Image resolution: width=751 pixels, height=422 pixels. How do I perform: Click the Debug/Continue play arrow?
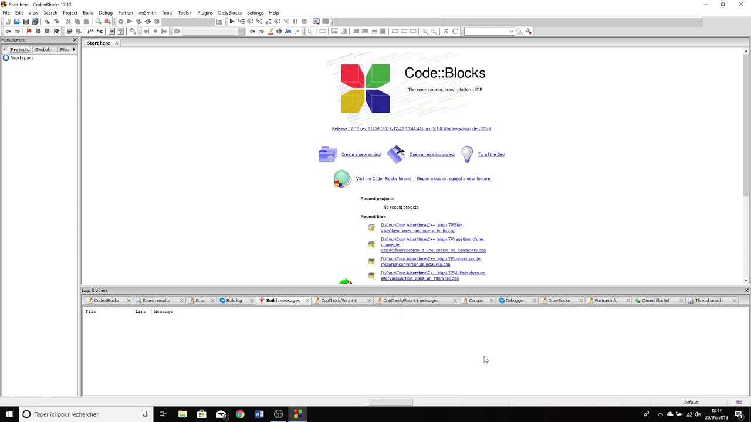pos(232,22)
